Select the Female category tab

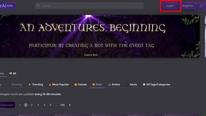(x=81, y=84)
